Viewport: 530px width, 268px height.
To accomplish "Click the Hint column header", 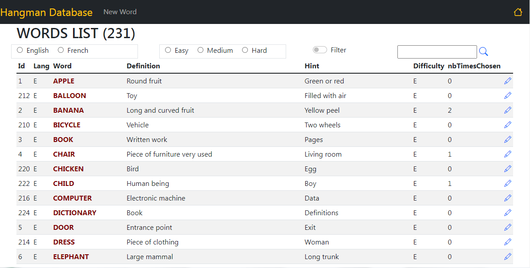I will (312, 66).
